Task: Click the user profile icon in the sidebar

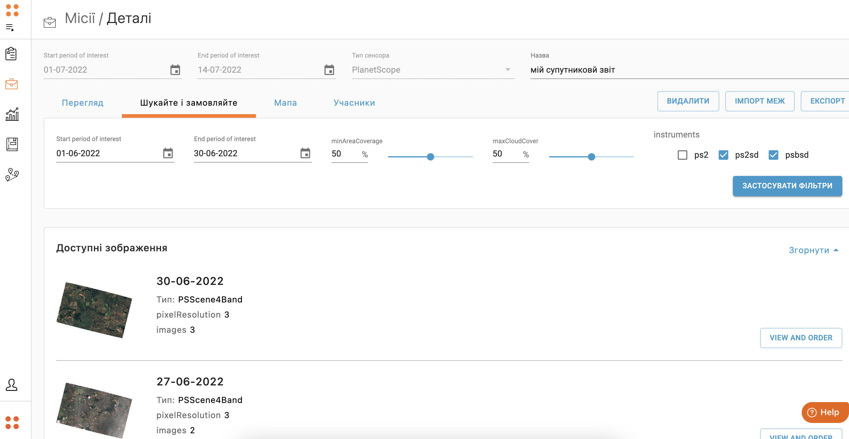Action: 12,385
